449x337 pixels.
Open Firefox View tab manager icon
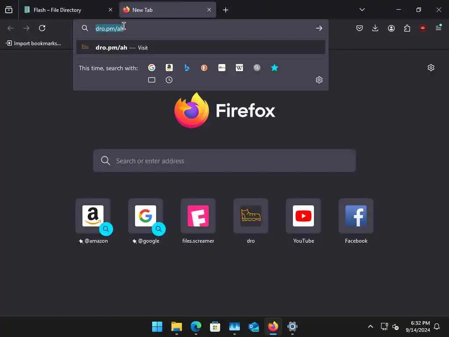9,10
